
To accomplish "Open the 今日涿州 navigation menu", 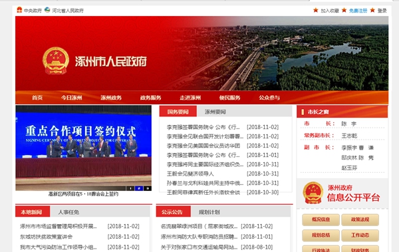I will [72, 98].
